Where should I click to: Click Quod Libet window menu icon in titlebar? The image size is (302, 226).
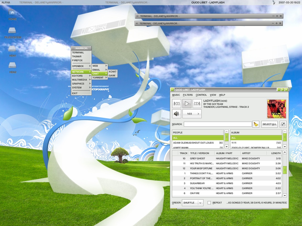click(x=172, y=89)
